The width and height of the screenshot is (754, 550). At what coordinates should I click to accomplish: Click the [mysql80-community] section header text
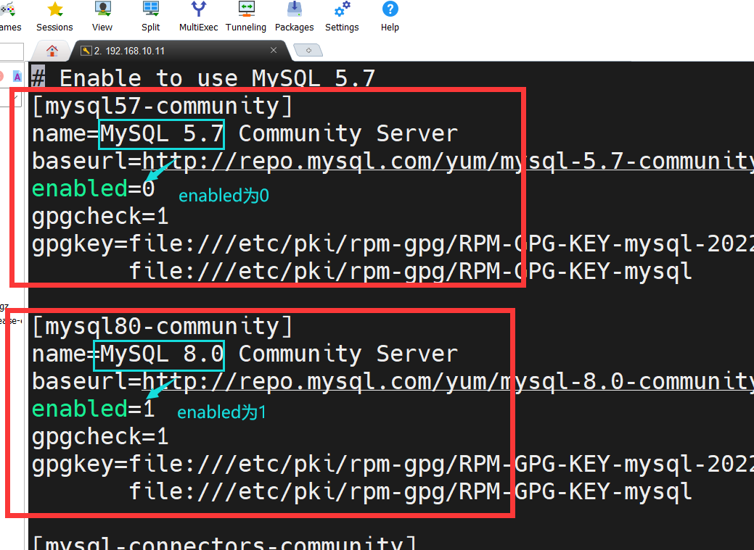[162, 326]
